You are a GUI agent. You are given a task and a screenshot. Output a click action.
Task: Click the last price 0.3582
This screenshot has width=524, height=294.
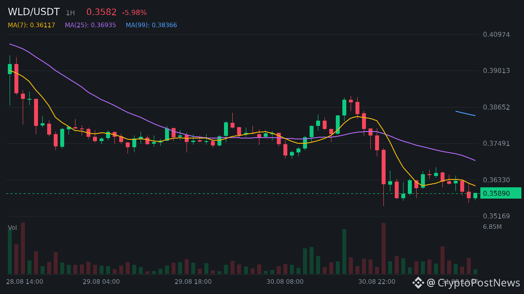pyautogui.click(x=101, y=12)
